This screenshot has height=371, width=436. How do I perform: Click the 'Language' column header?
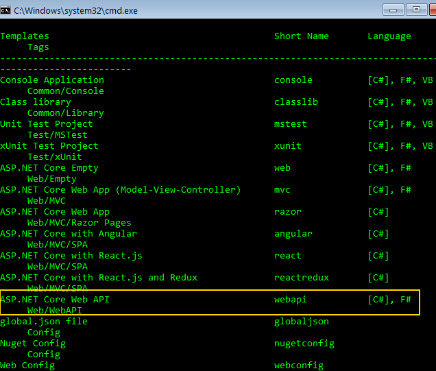pos(389,36)
